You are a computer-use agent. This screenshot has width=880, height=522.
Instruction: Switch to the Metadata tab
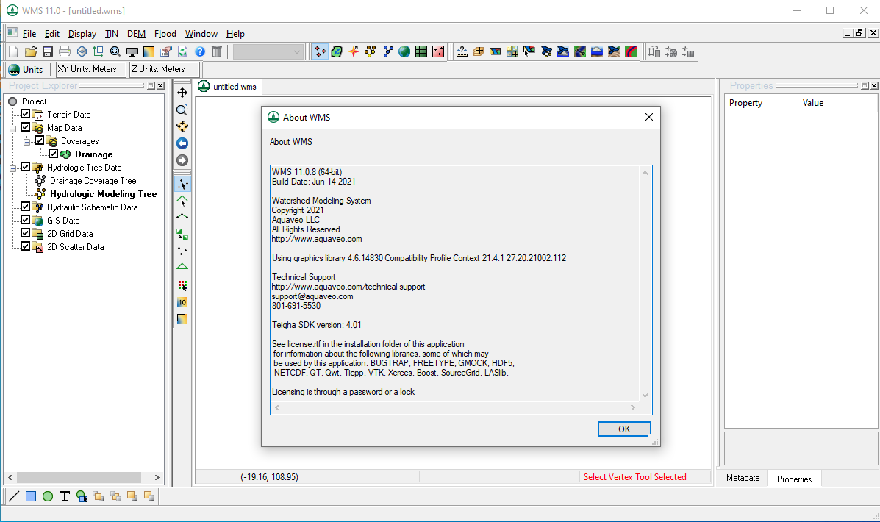(x=743, y=478)
